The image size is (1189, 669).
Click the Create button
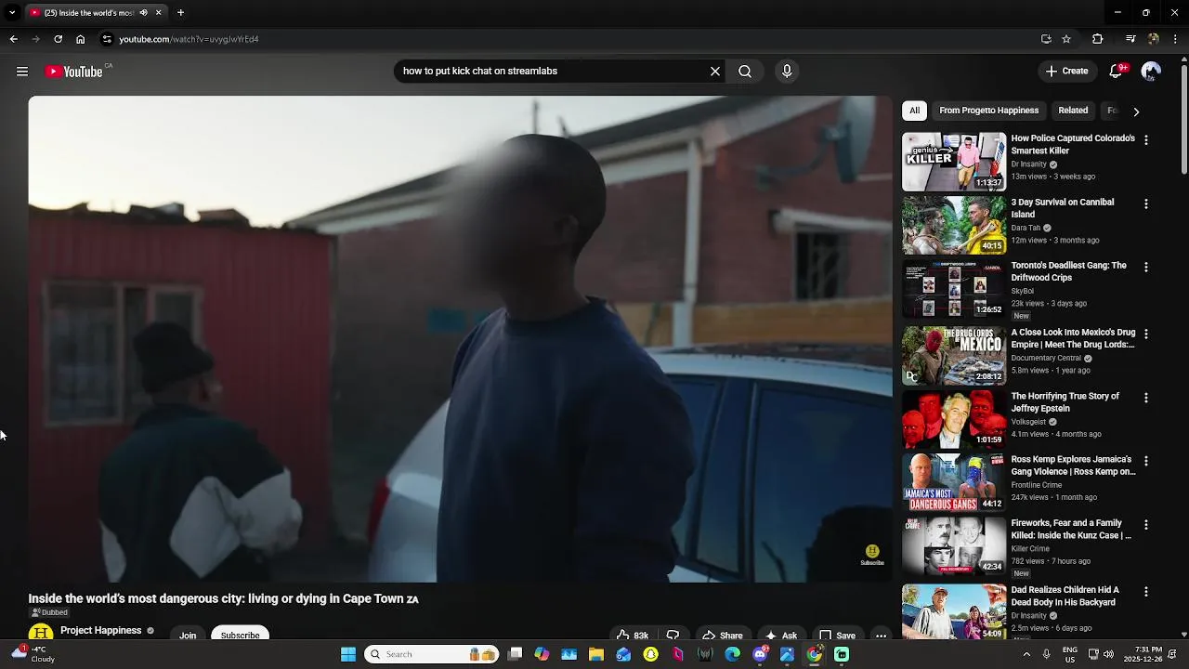pyautogui.click(x=1066, y=72)
